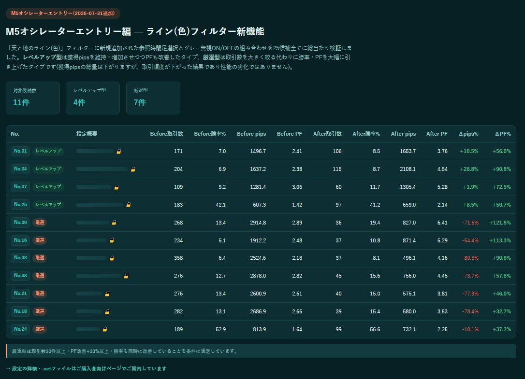Click the 厳選型 selection criteria note

(261, 351)
